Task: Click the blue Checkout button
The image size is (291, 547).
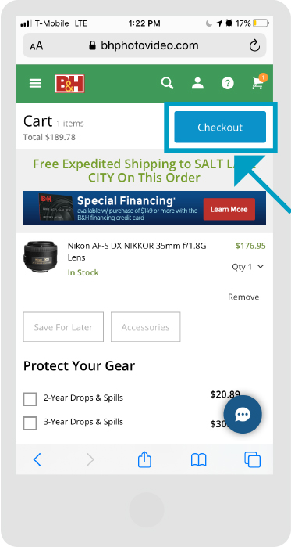Action: 220,127
